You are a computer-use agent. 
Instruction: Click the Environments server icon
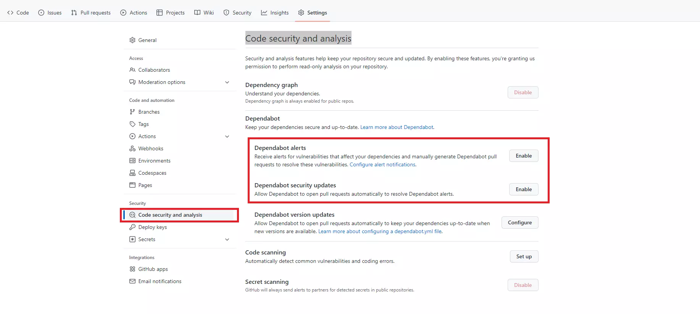132,161
